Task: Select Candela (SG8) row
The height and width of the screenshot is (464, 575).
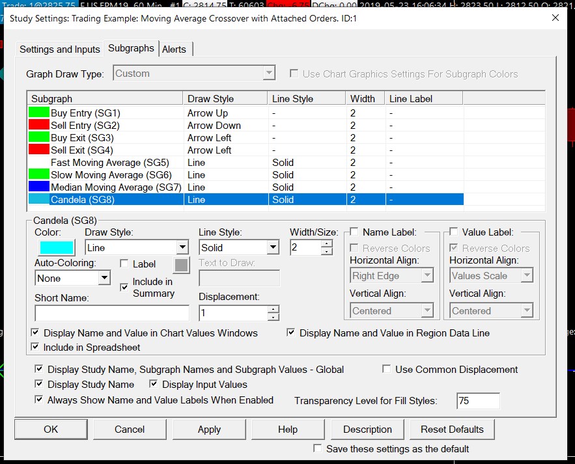Action: pyautogui.click(x=245, y=199)
